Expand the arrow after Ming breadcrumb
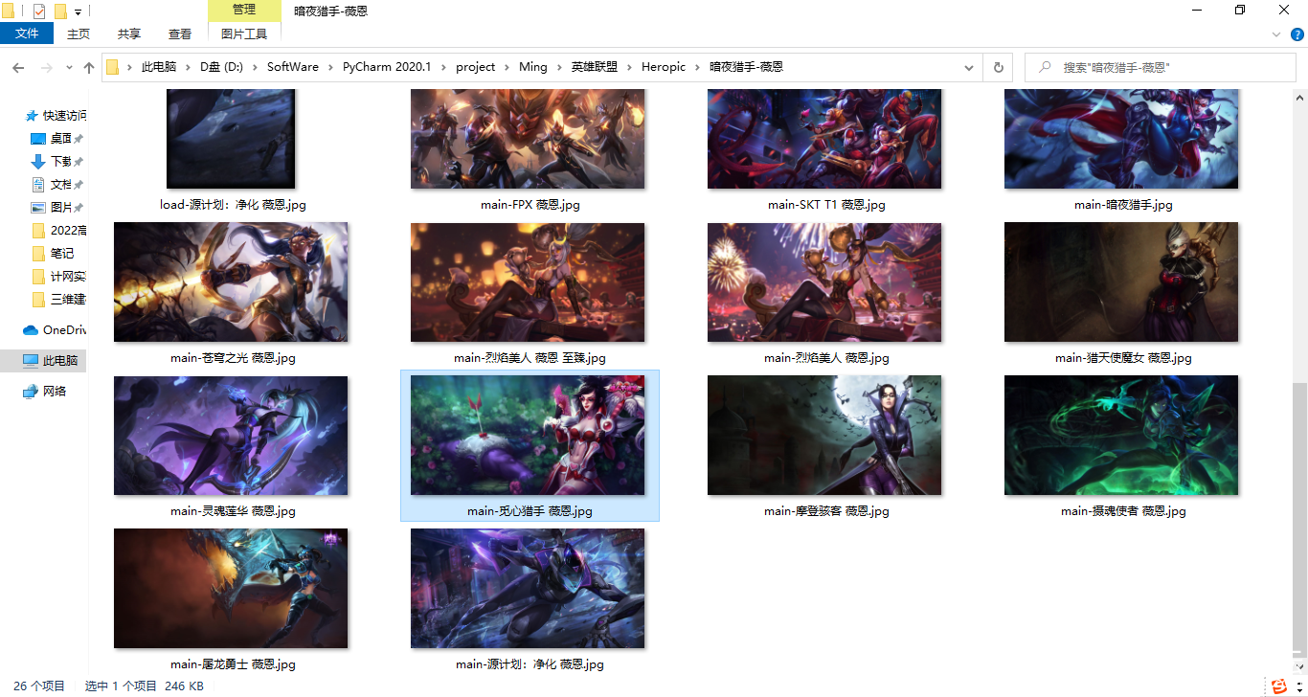Image resolution: width=1308 pixels, height=697 pixels. tap(560, 67)
